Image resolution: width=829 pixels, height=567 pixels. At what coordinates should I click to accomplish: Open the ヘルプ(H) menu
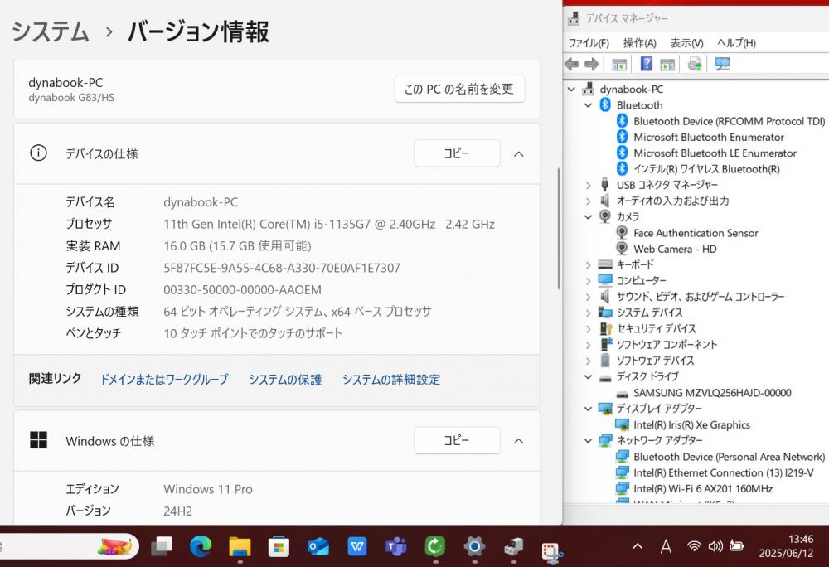[736, 43]
